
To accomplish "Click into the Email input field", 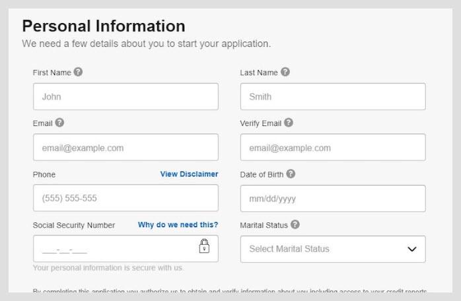I will coord(125,147).
